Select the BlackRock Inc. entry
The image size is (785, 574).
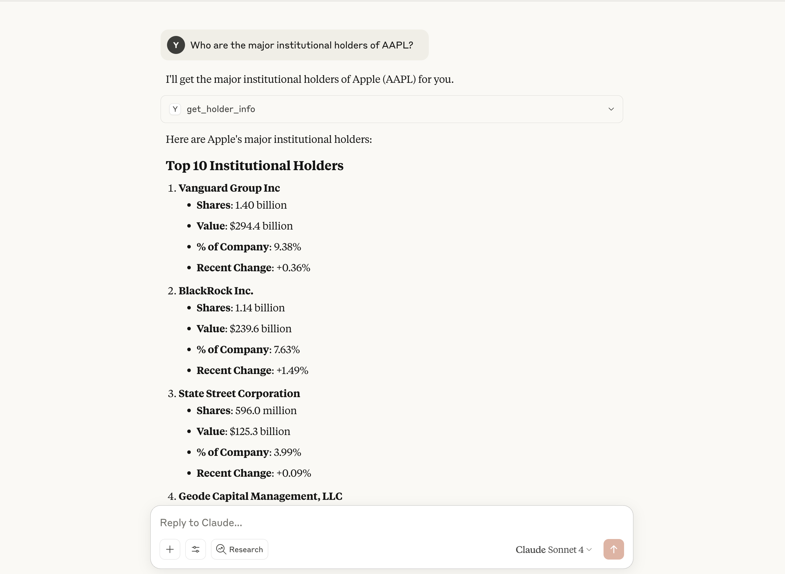(x=216, y=291)
